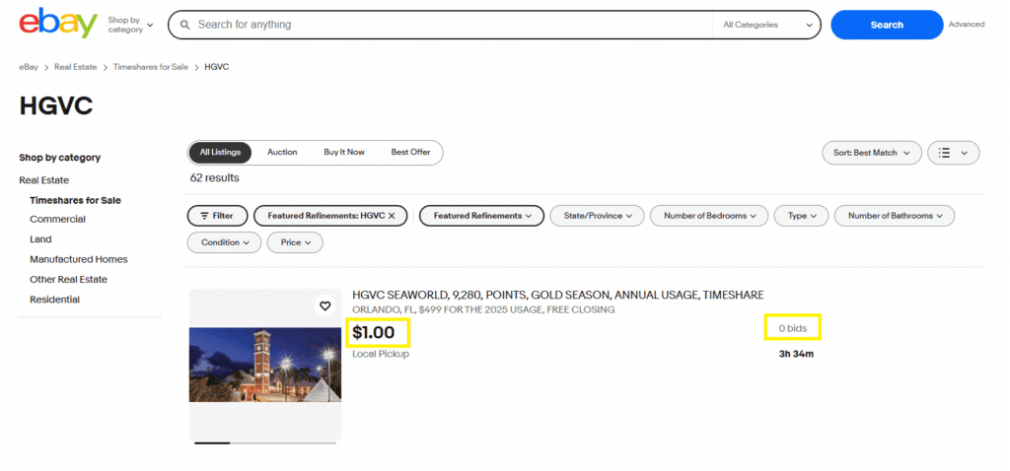
Task: Select the All Listings tab
Action: pyautogui.click(x=220, y=153)
